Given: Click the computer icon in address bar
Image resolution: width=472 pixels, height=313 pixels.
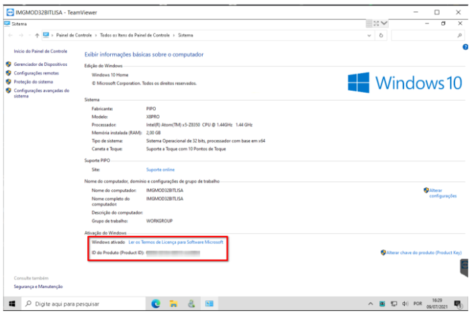Looking at the screenshot, I should pos(46,35).
